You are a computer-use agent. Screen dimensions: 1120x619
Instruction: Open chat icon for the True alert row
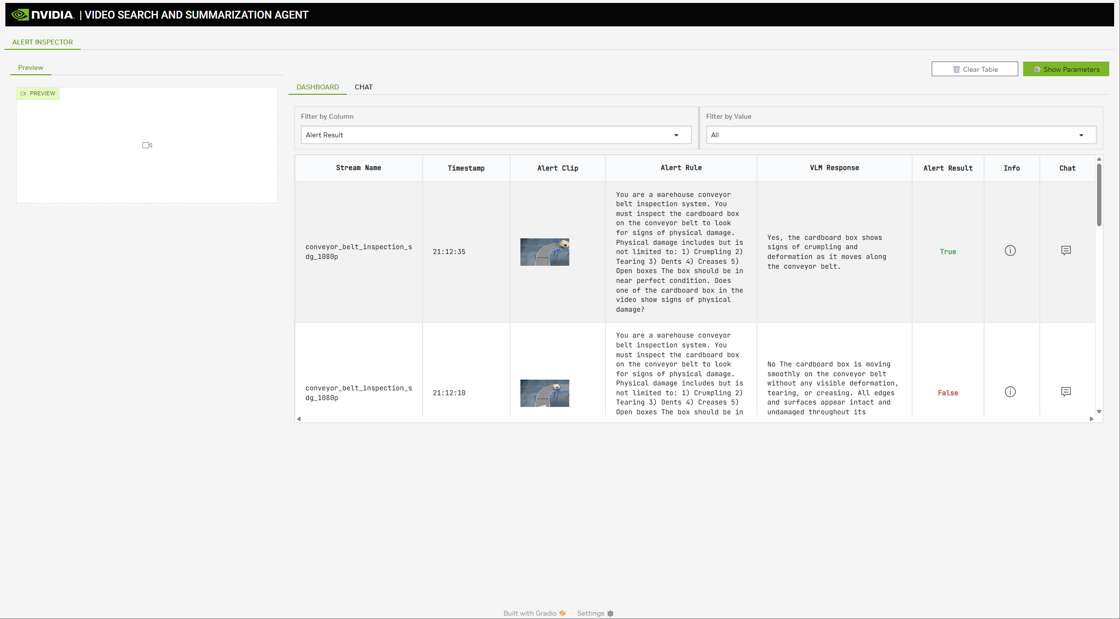click(1066, 251)
